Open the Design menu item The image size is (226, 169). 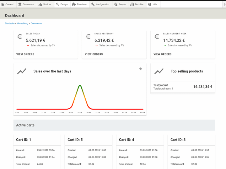pyautogui.click(x=62, y=4)
